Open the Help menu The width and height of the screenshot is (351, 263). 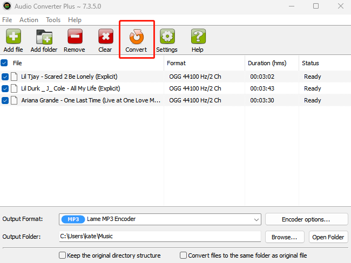click(x=75, y=20)
